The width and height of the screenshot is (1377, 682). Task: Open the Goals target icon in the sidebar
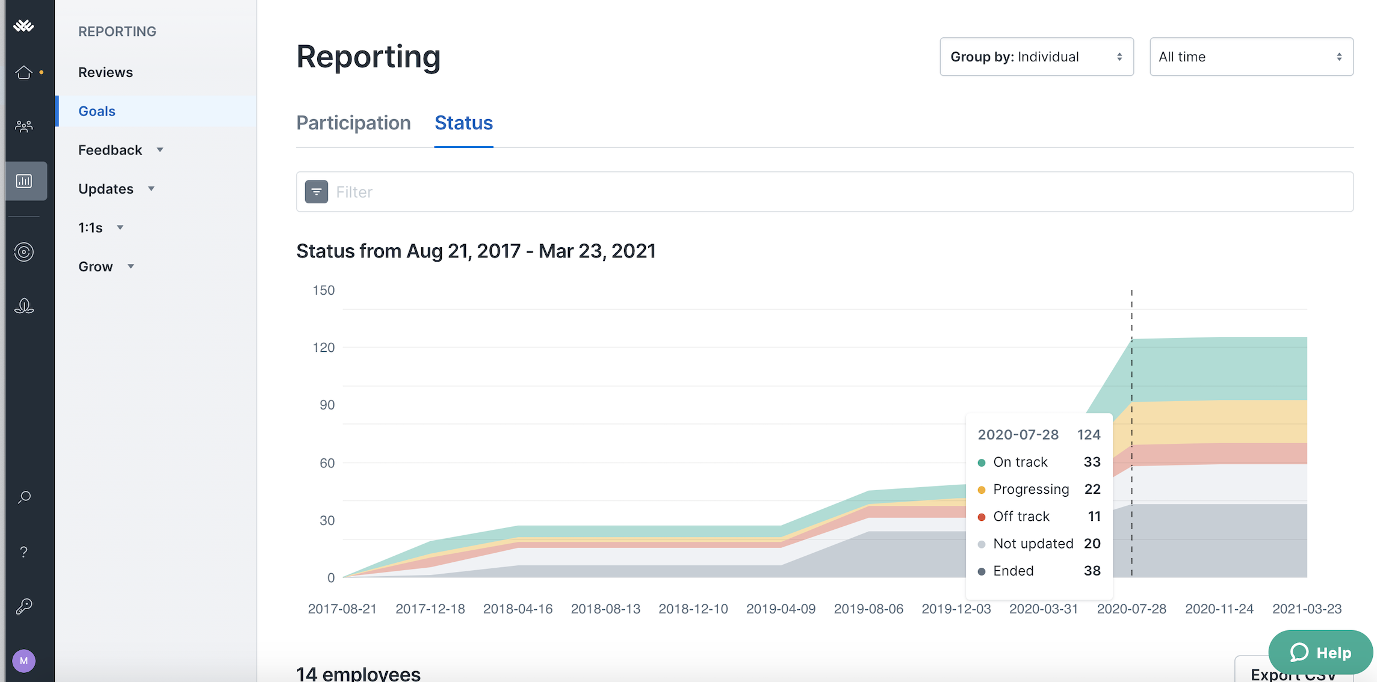coord(24,252)
